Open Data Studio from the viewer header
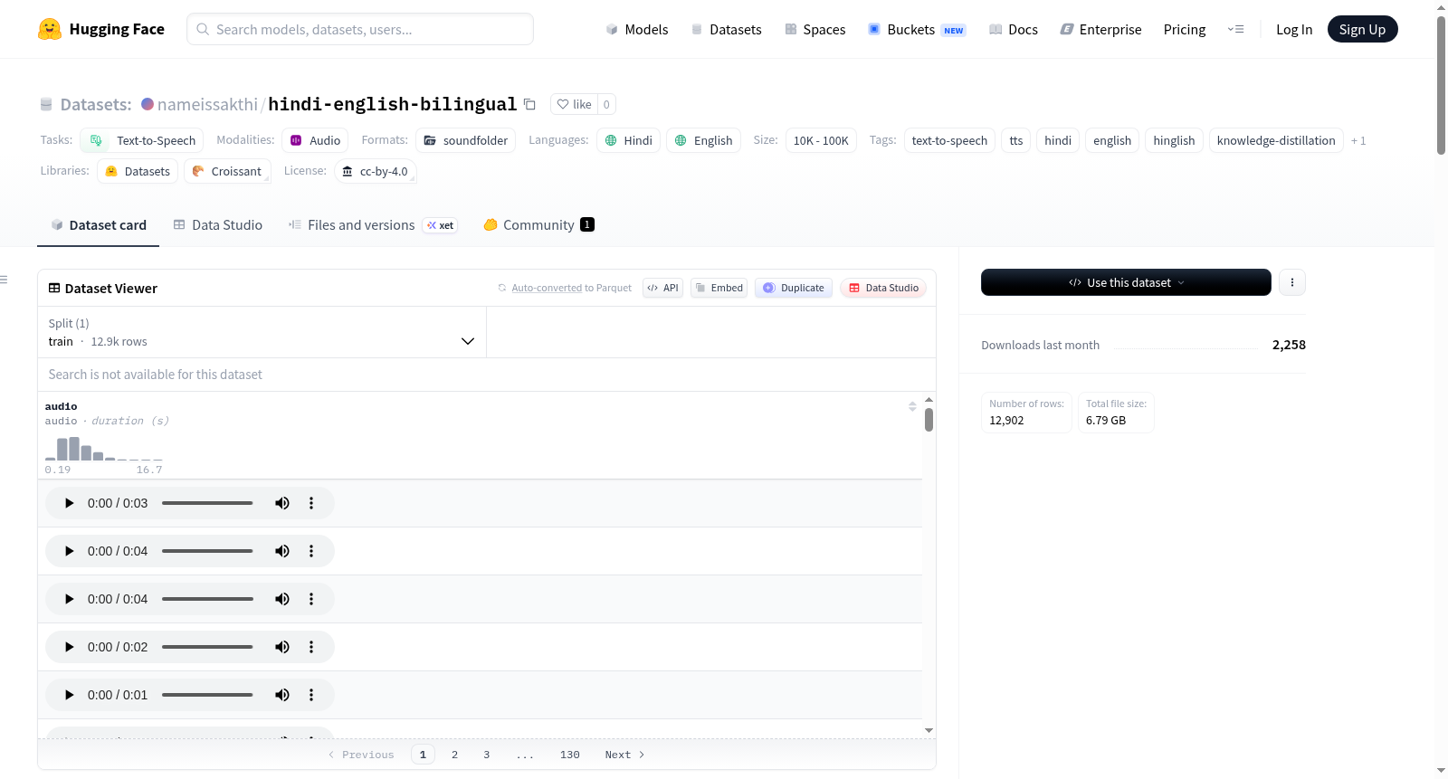This screenshot has height=779, width=1448. (883, 288)
